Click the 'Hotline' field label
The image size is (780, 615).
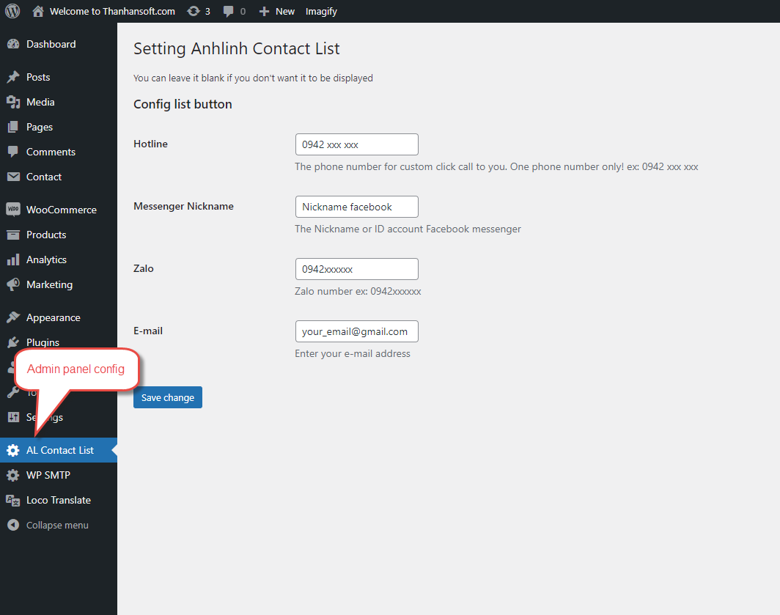tap(151, 144)
